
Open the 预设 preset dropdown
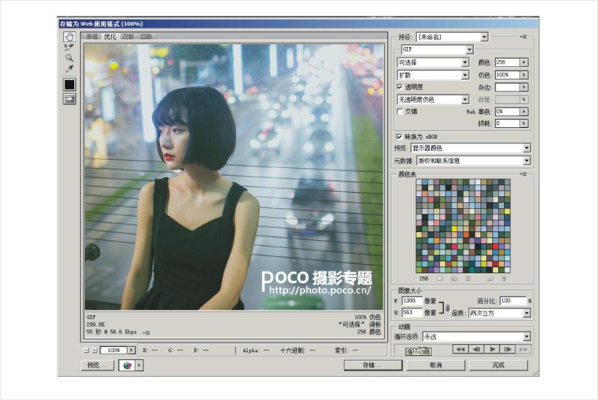click(452, 37)
